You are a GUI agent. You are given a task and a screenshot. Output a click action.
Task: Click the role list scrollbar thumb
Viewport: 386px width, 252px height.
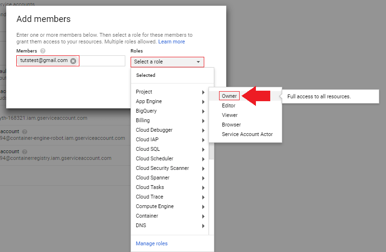[x=211, y=151]
